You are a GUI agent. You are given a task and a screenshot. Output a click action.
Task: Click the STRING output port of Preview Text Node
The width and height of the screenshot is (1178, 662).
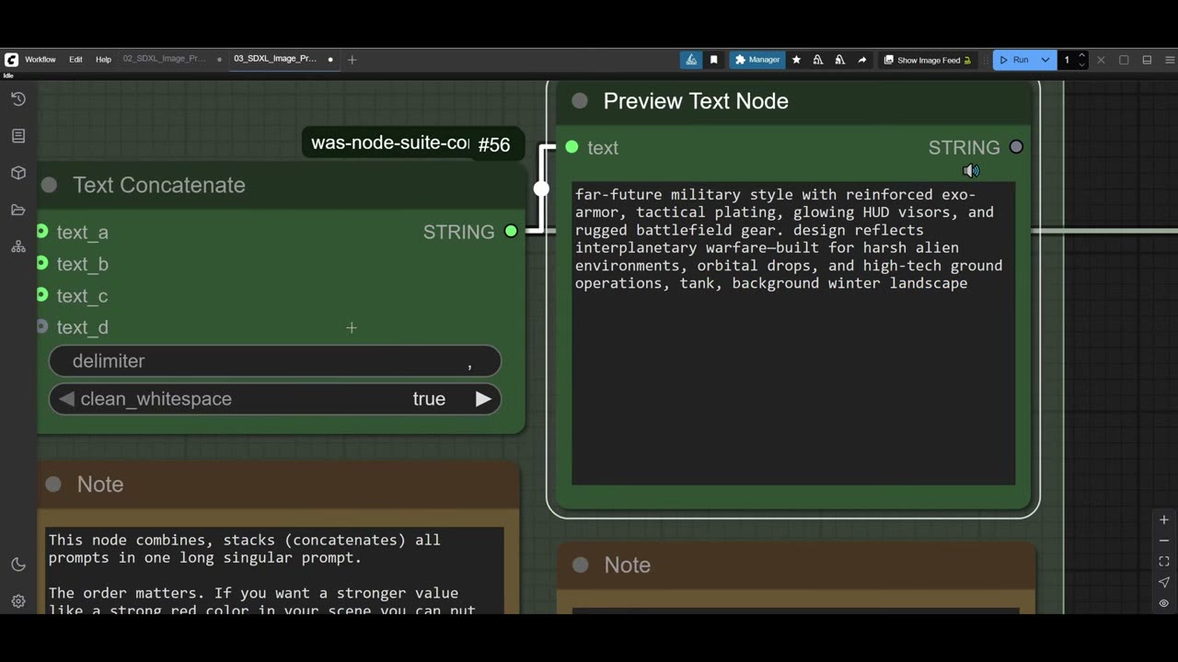[x=1016, y=147]
